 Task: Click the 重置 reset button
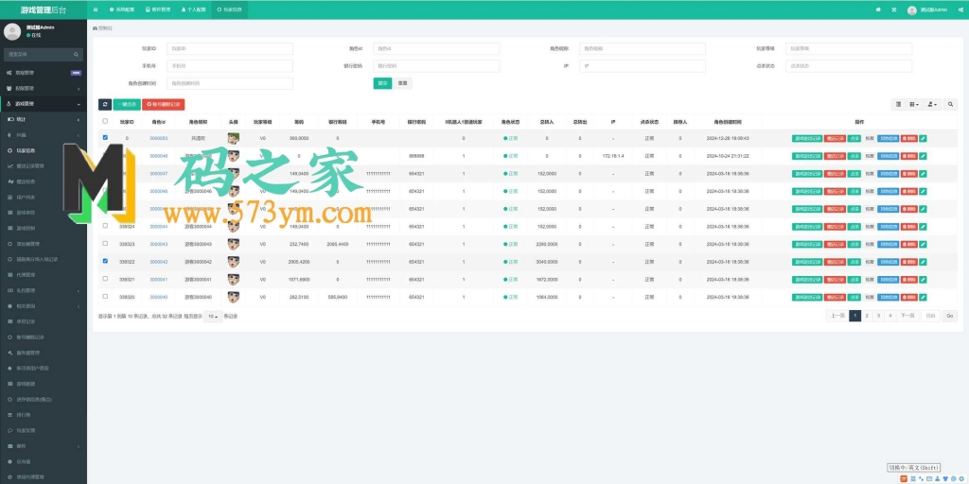coord(403,83)
